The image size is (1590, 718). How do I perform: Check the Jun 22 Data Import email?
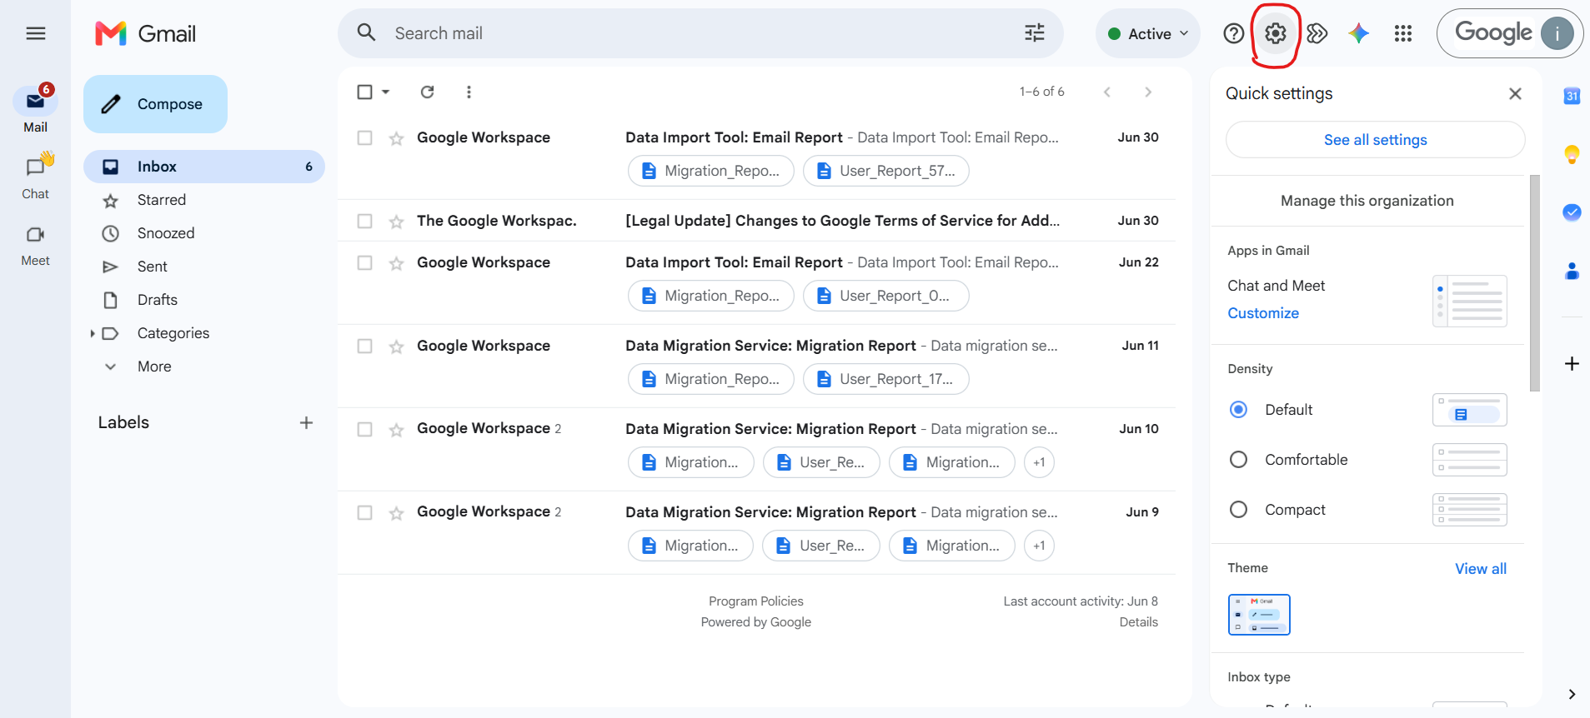364,262
